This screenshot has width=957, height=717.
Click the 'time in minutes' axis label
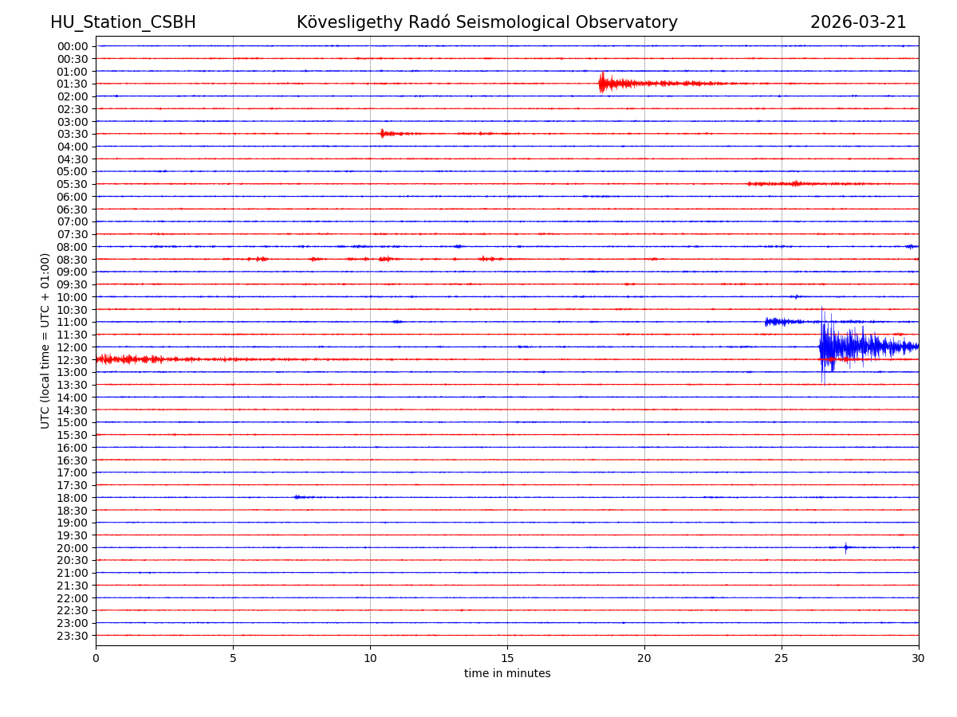[x=507, y=674]
